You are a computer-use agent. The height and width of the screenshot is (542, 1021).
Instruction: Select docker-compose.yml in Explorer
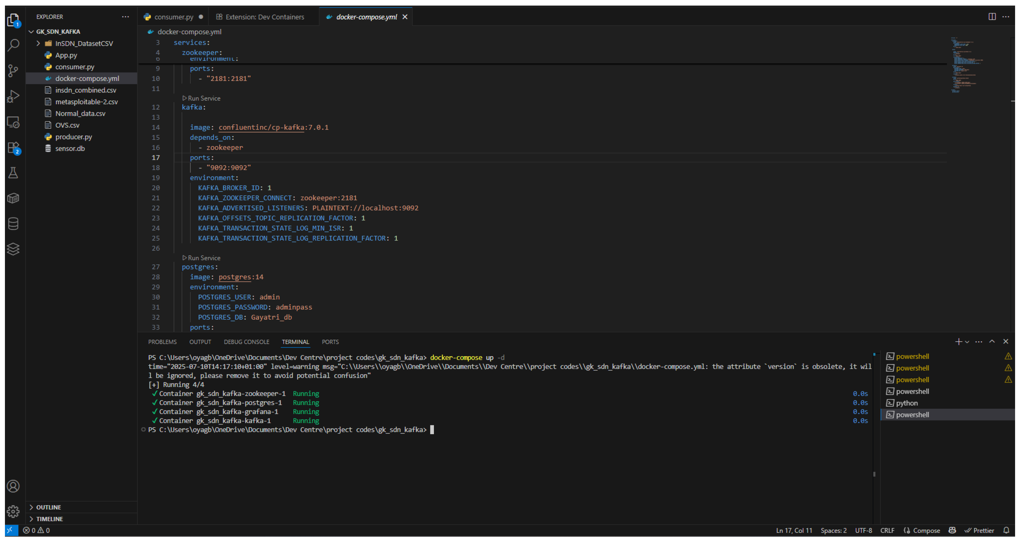click(x=82, y=79)
